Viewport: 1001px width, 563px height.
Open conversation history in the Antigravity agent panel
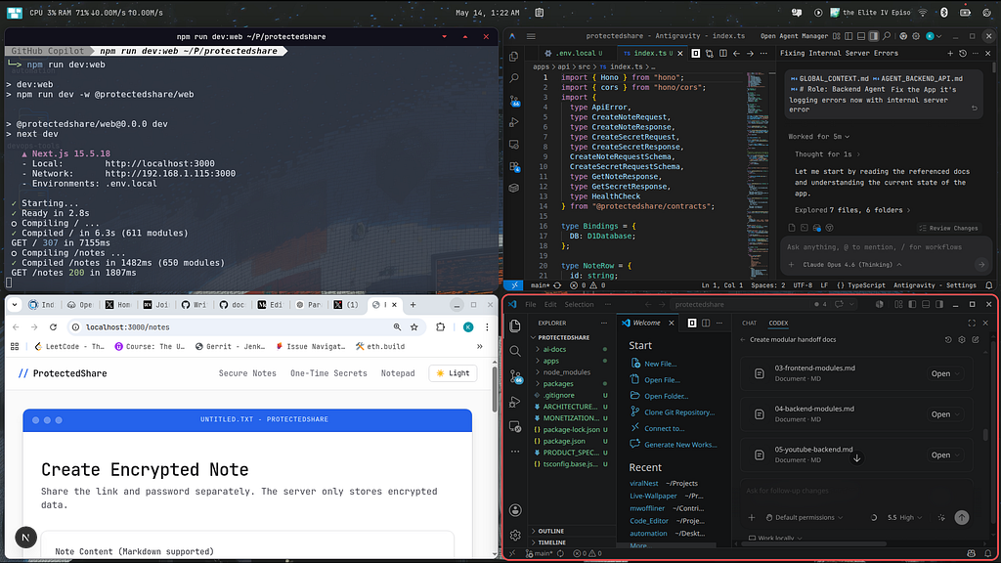[963, 54]
